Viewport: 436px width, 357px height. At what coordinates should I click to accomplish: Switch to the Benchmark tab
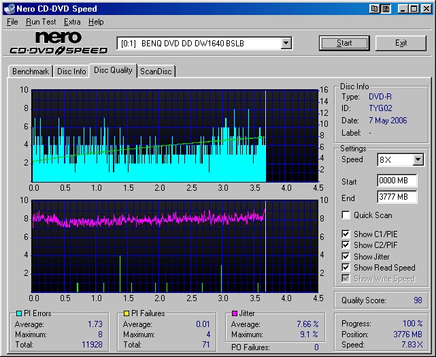tap(31, 72)
